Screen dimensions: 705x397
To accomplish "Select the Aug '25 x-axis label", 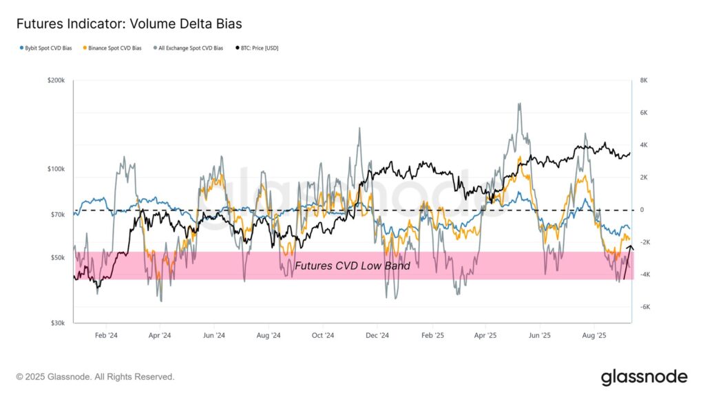I will point(593,336).
